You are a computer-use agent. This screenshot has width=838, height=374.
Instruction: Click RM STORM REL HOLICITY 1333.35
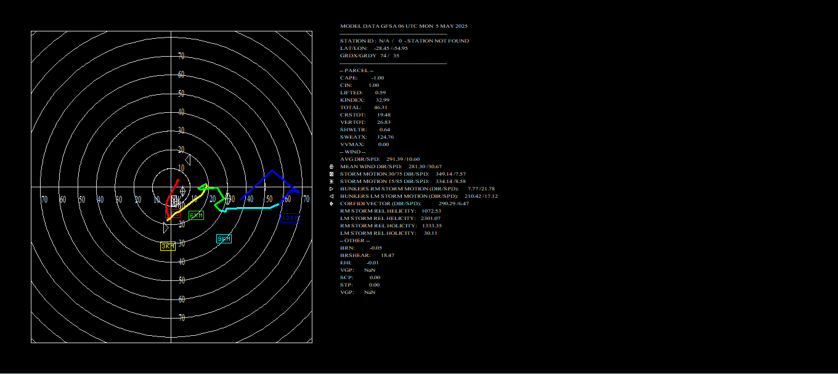[391, 226]
